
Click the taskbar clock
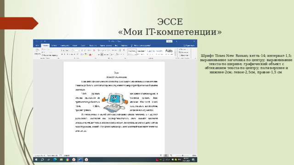coord(186,159)
